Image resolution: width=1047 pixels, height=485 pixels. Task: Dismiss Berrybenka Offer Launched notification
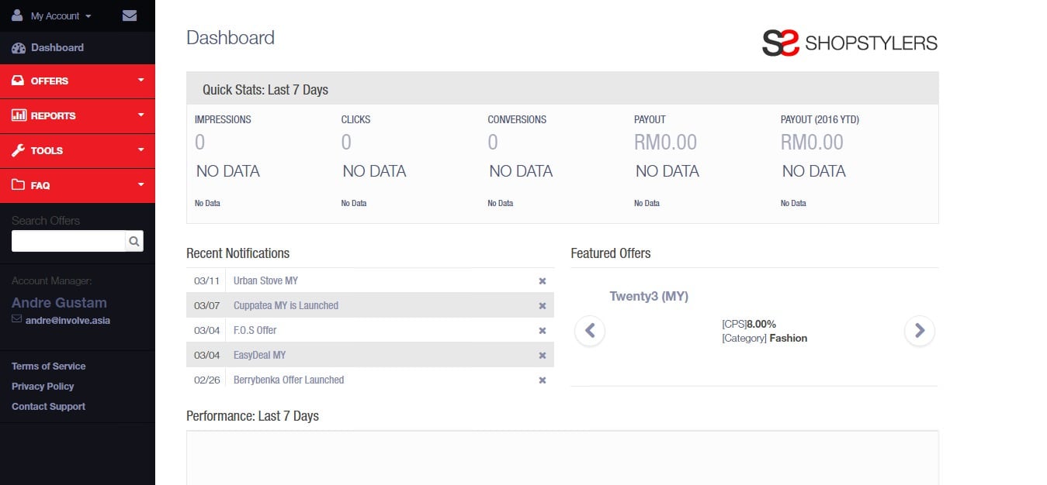pos(543,380)
